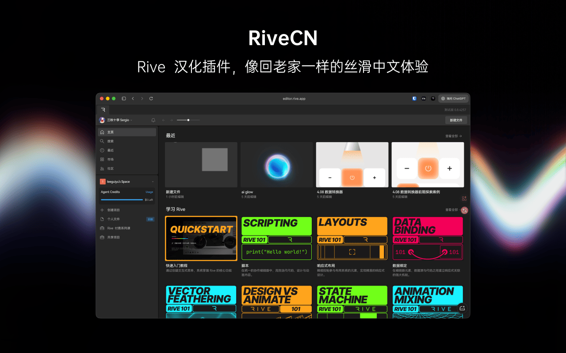Open the Usage link beside Agent Credits
This screenshot has height=353, width=566.
coord(149,192)
